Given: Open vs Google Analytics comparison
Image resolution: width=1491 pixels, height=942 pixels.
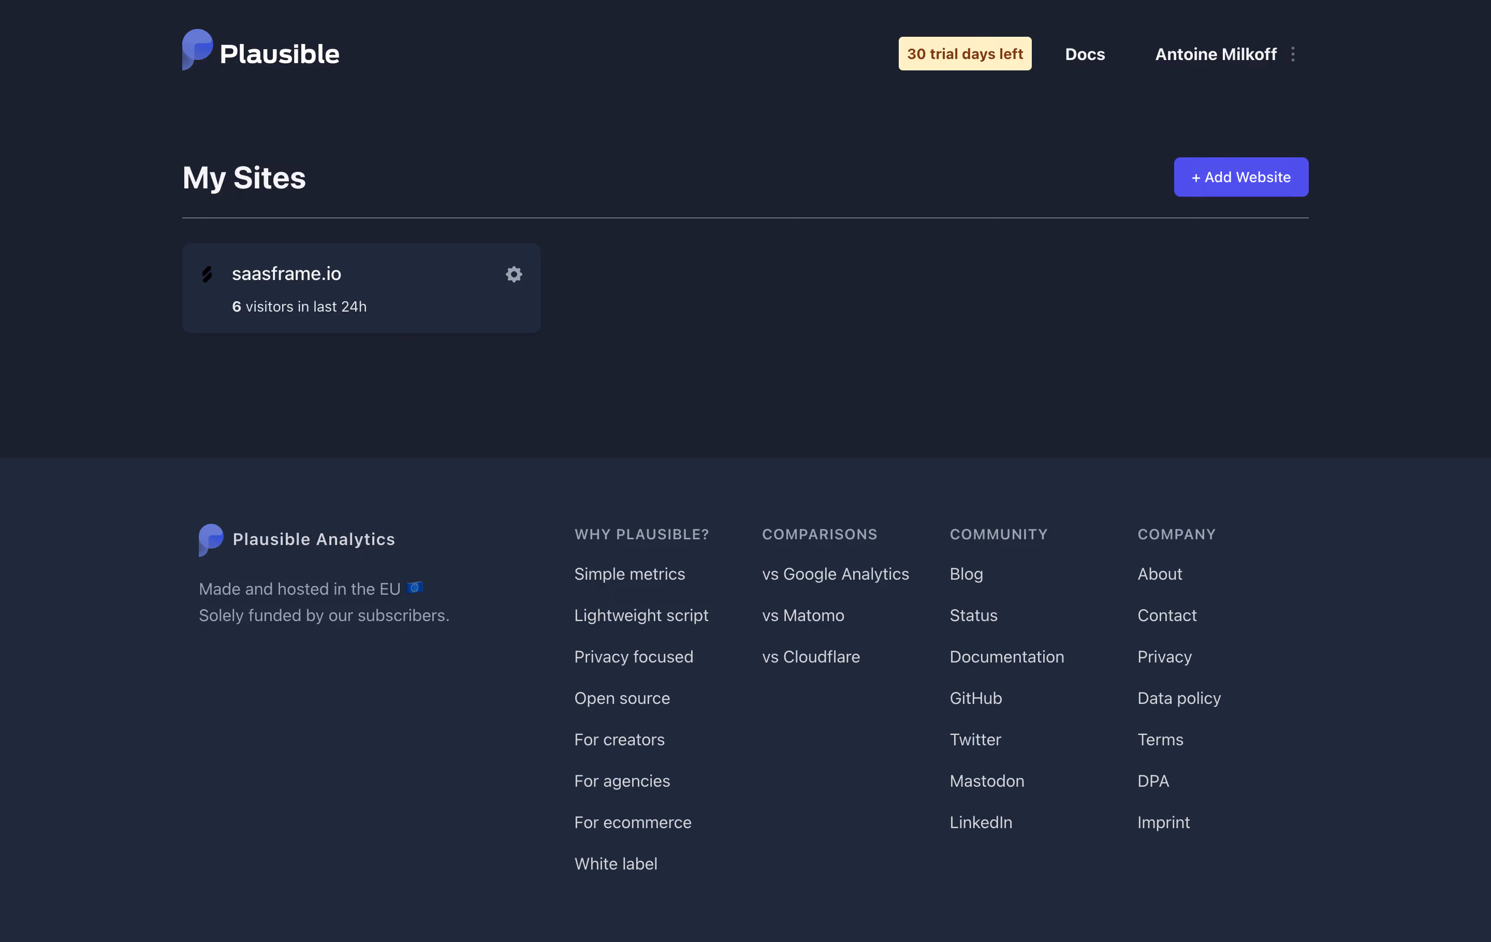Looking at the screenshot, I should (x=835, y=574).
